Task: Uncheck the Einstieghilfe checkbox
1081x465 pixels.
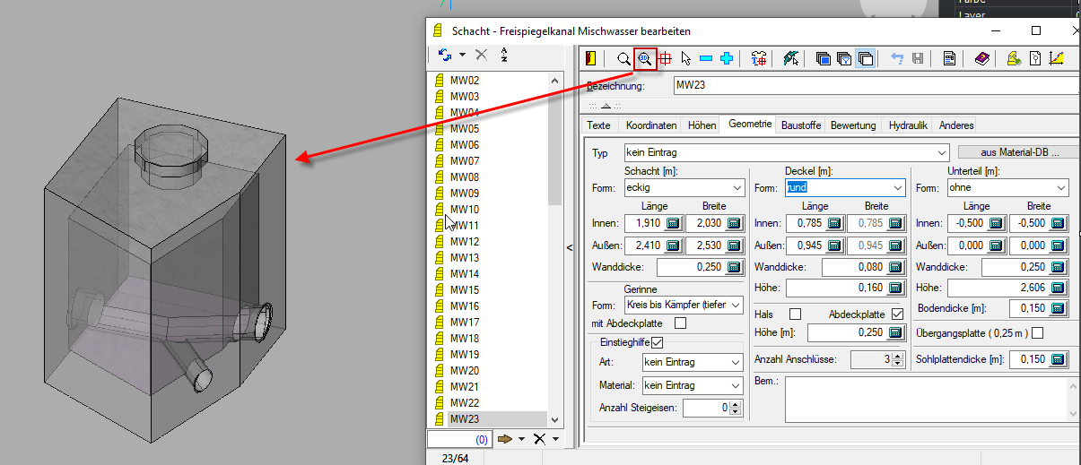Action: click(658, 342)
